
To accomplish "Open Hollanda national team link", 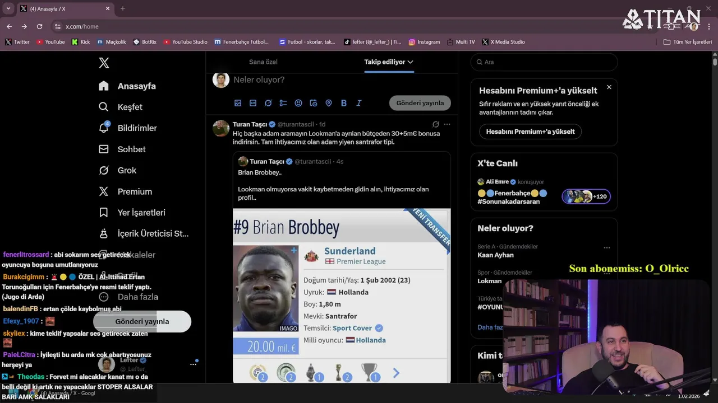I will 370,340.
